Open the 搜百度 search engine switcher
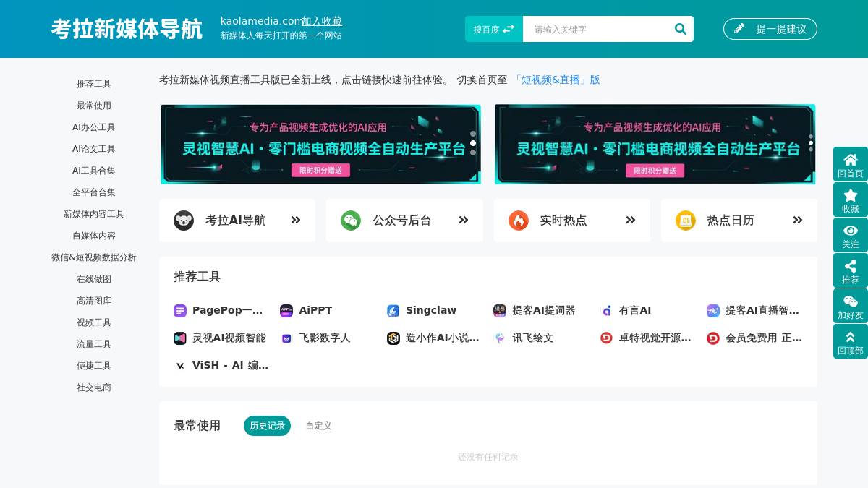This screenshot has height=488, width=868. tap(494, 29)
